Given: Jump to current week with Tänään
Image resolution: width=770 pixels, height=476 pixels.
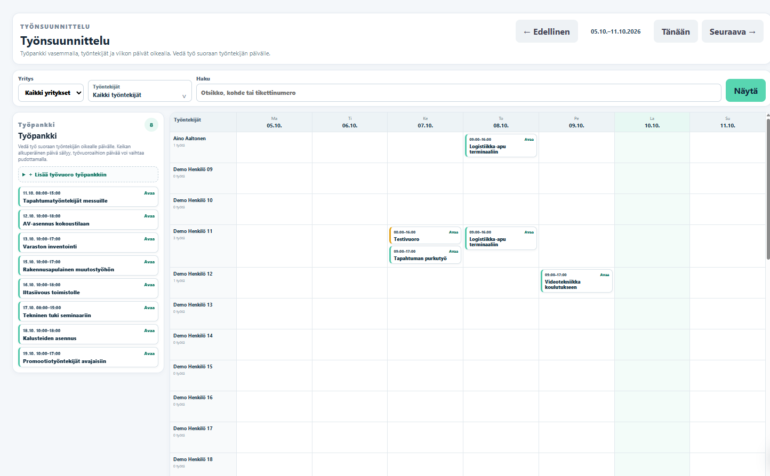Looking at the screenshot, I should 676,31.
